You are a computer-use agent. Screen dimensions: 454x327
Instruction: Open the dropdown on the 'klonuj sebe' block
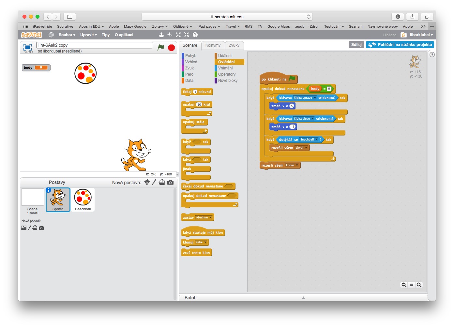coord(206,242)
